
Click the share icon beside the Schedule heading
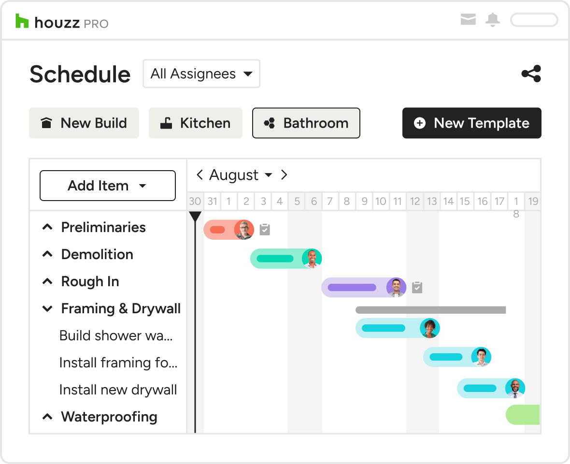click(531, 74)
